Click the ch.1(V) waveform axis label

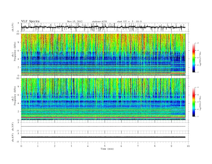point(13,27)
